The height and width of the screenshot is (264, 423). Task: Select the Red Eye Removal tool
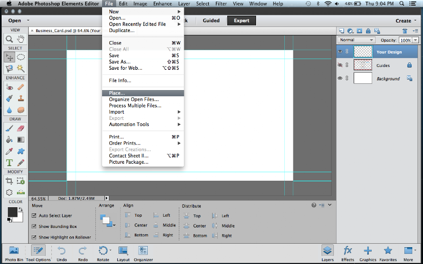(10, 87)
